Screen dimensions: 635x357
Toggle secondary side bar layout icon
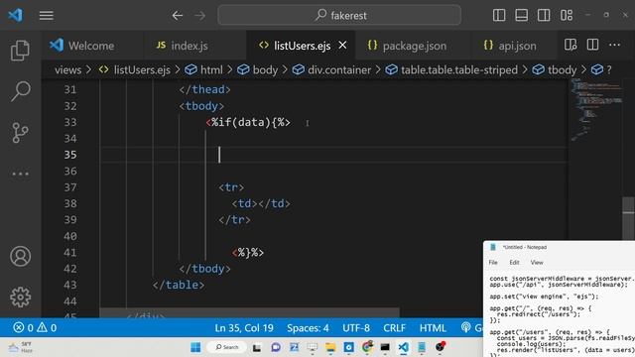[x=544, y=16]
